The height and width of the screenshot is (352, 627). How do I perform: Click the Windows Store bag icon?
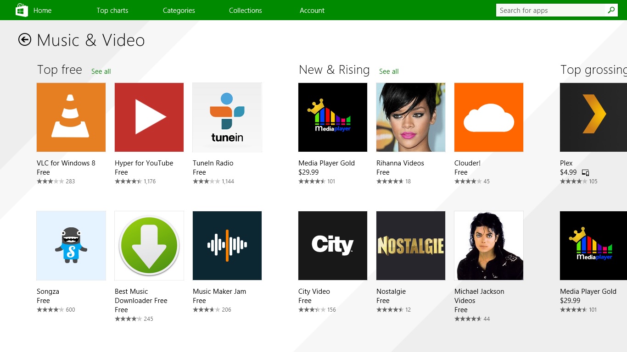[22, 10]
